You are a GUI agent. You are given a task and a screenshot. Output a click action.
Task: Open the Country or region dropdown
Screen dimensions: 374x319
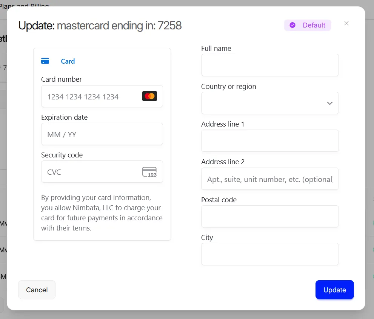coord(270,103)
